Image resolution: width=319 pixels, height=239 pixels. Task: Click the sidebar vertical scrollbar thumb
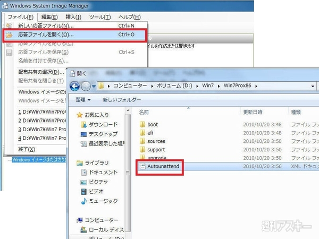[x=128, y=173]
